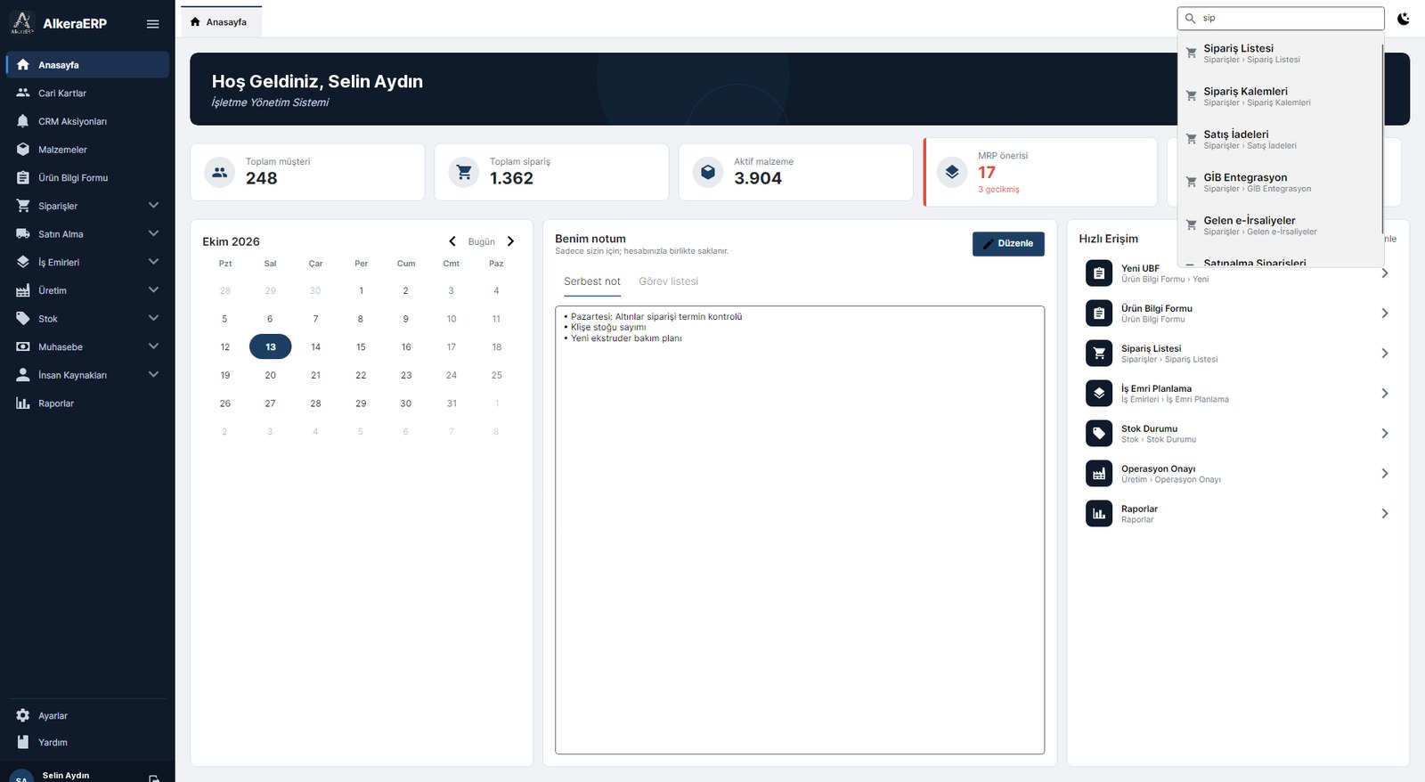Image resolution: width=1425 pixels, height=782 pixels.
Task: Expand the İş Emirleri sidebar menu
Action: tap(87, 262)
